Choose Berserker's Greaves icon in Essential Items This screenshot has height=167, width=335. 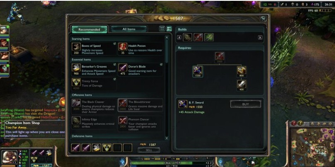(x=76, y=68)
